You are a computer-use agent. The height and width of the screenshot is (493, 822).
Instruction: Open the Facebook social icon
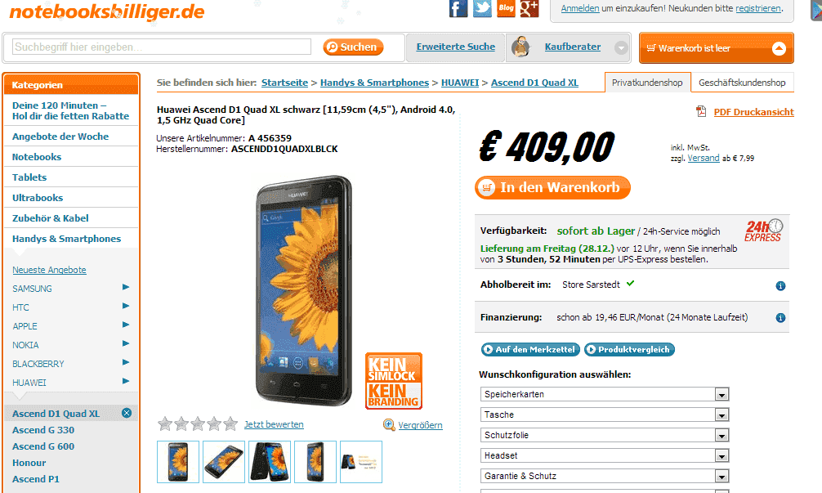[x=458, y=8]
